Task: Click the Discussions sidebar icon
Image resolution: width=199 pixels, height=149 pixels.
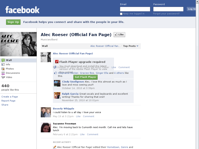Action: [3, 73]
